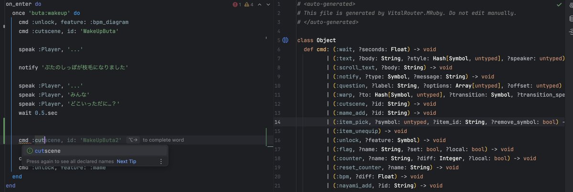Click the (:bpm, ?diff: Float) line
Image resolution: width=573 pixels, height=192 pixels.
pos(375,176)
